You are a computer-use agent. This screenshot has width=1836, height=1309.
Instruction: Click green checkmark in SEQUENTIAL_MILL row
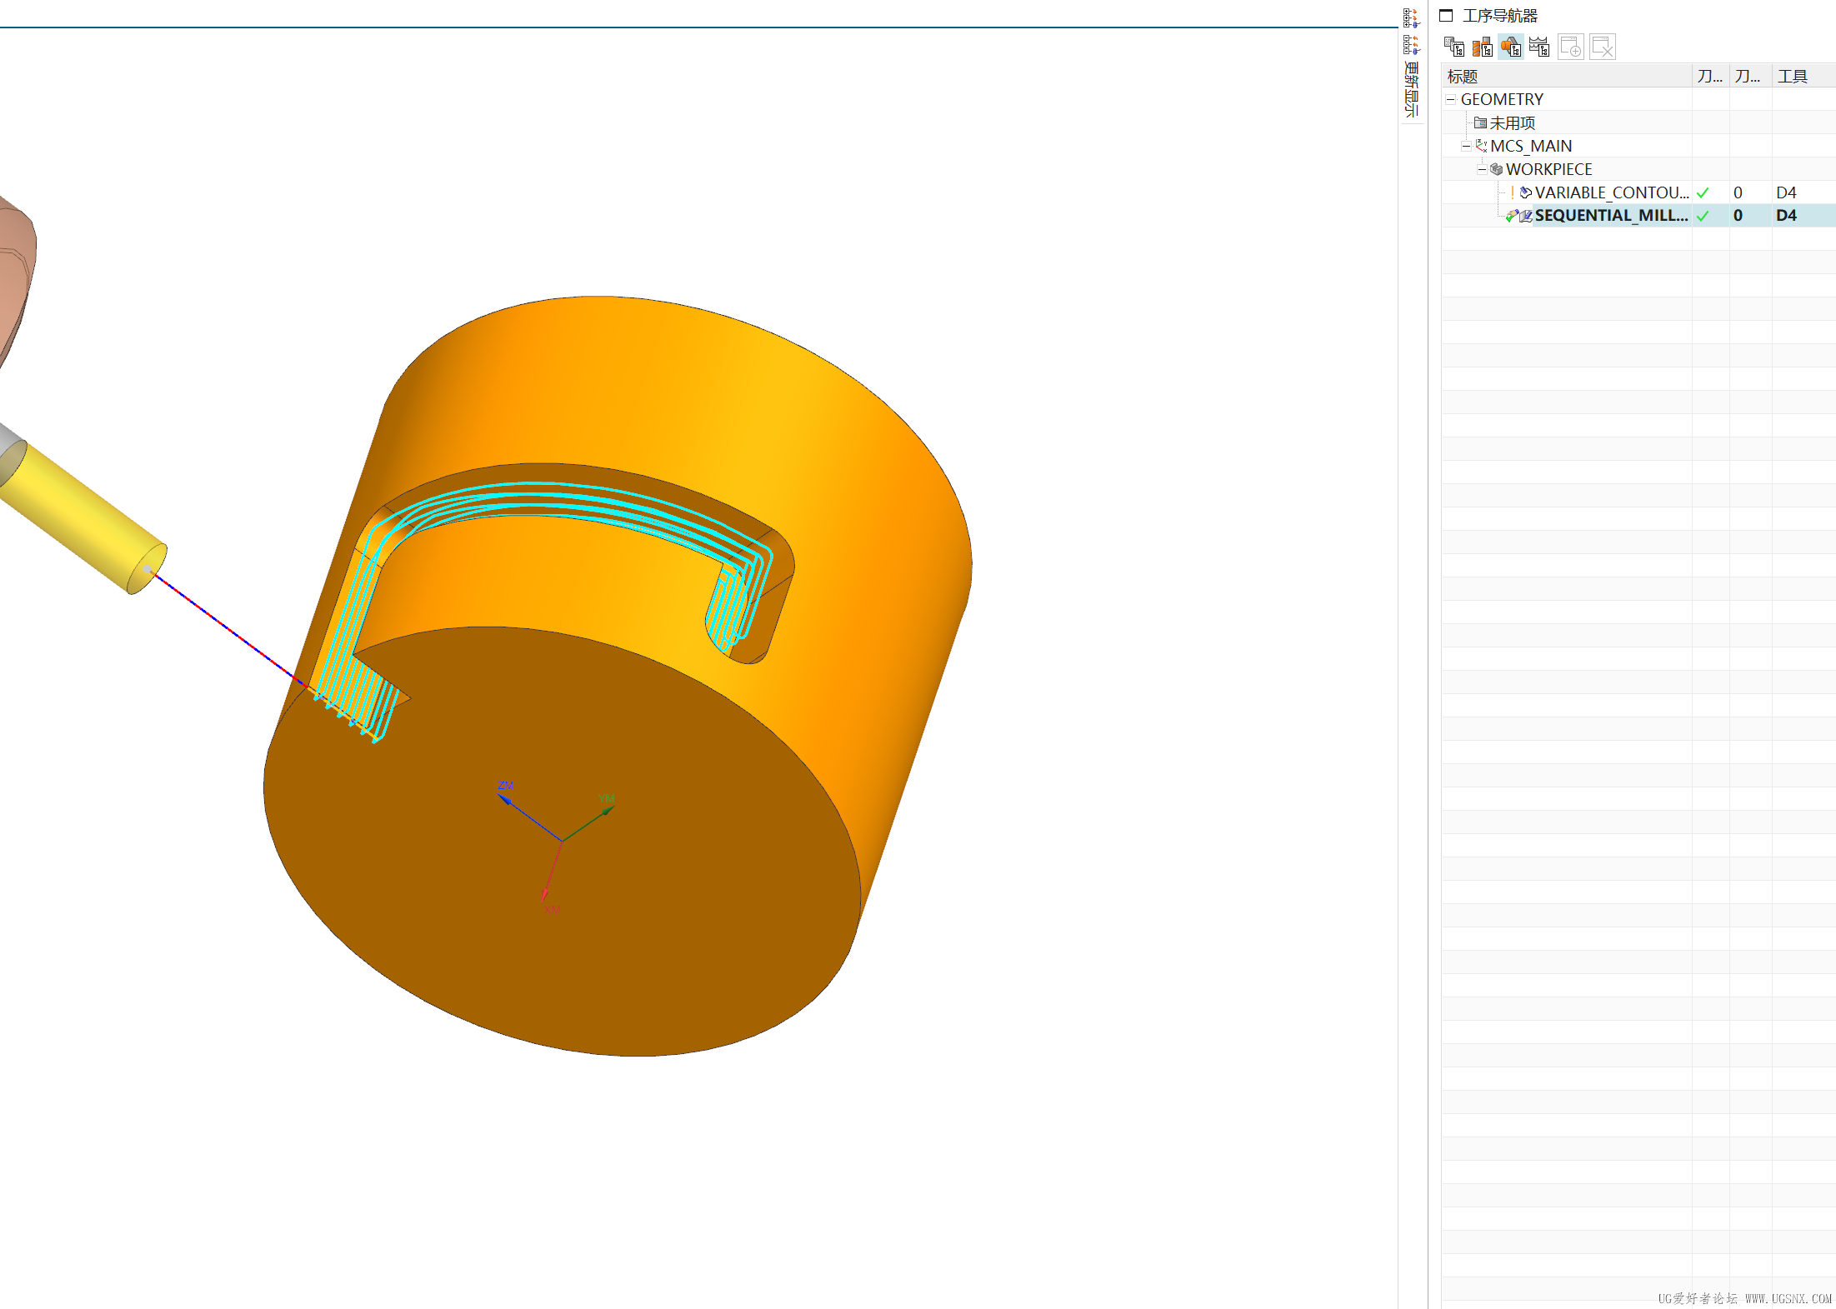tap(1703, 216)
